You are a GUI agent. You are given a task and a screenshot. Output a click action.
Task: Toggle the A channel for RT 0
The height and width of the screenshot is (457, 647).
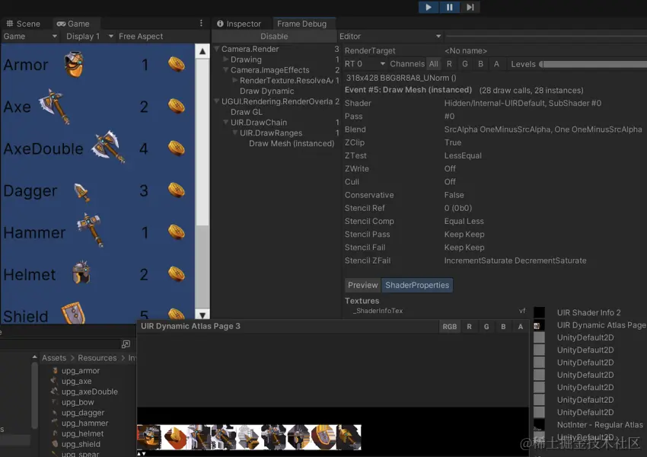pyautogui.click(x=496, y=64)
